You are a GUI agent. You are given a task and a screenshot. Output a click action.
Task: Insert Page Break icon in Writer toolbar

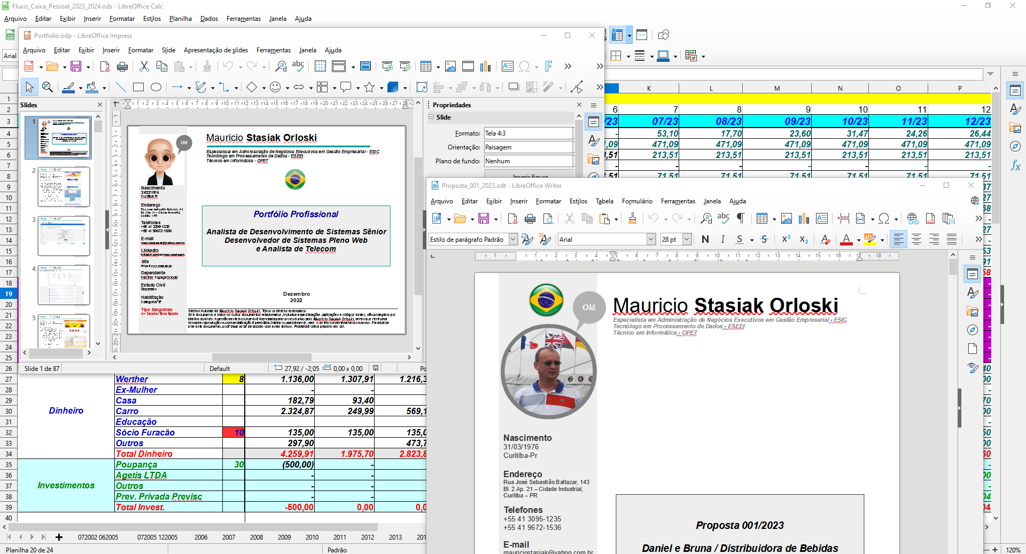point(844,218)
